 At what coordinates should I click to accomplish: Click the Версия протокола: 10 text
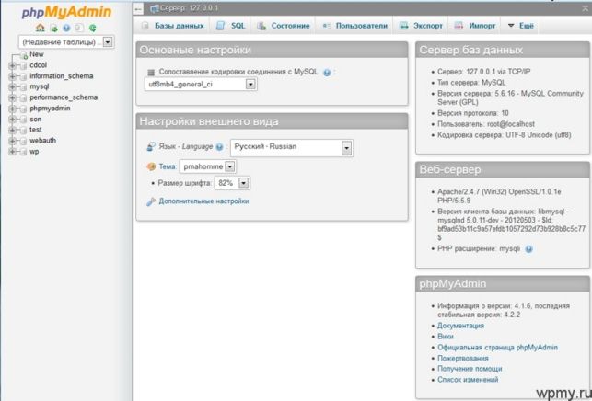472,113
